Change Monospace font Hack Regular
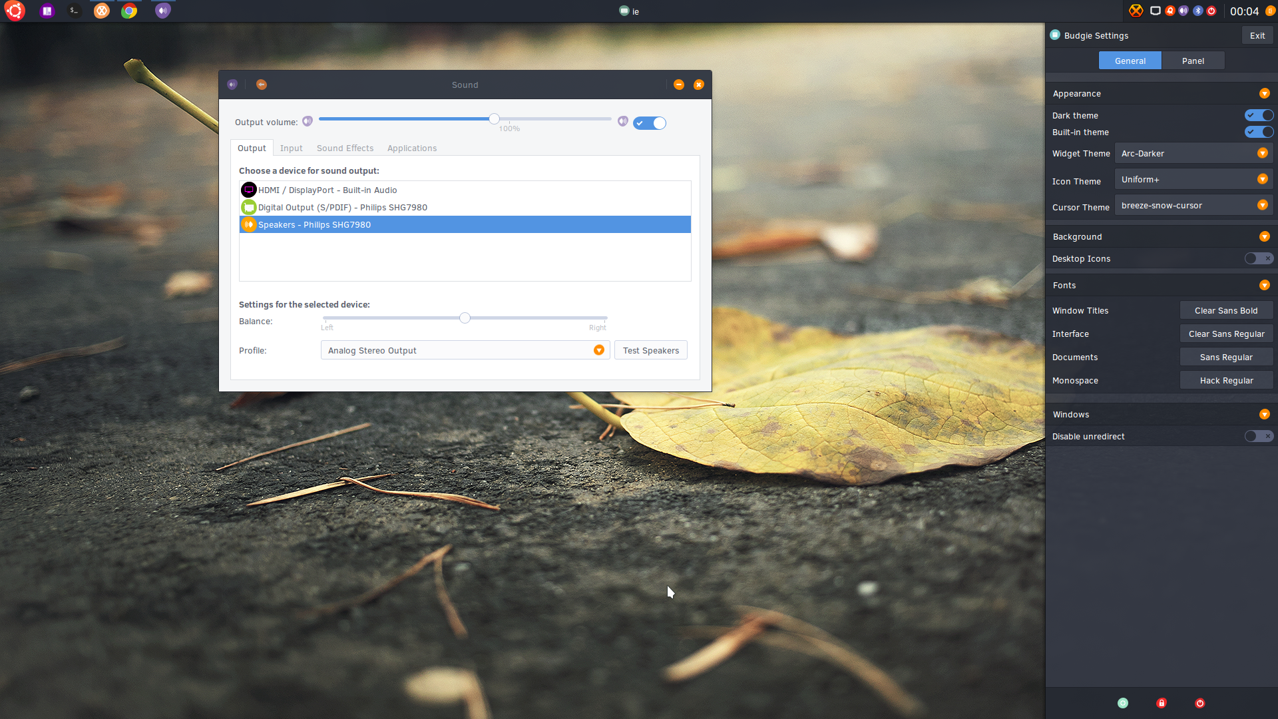Screen dimensions: 1278x719 click(1226, 380)
